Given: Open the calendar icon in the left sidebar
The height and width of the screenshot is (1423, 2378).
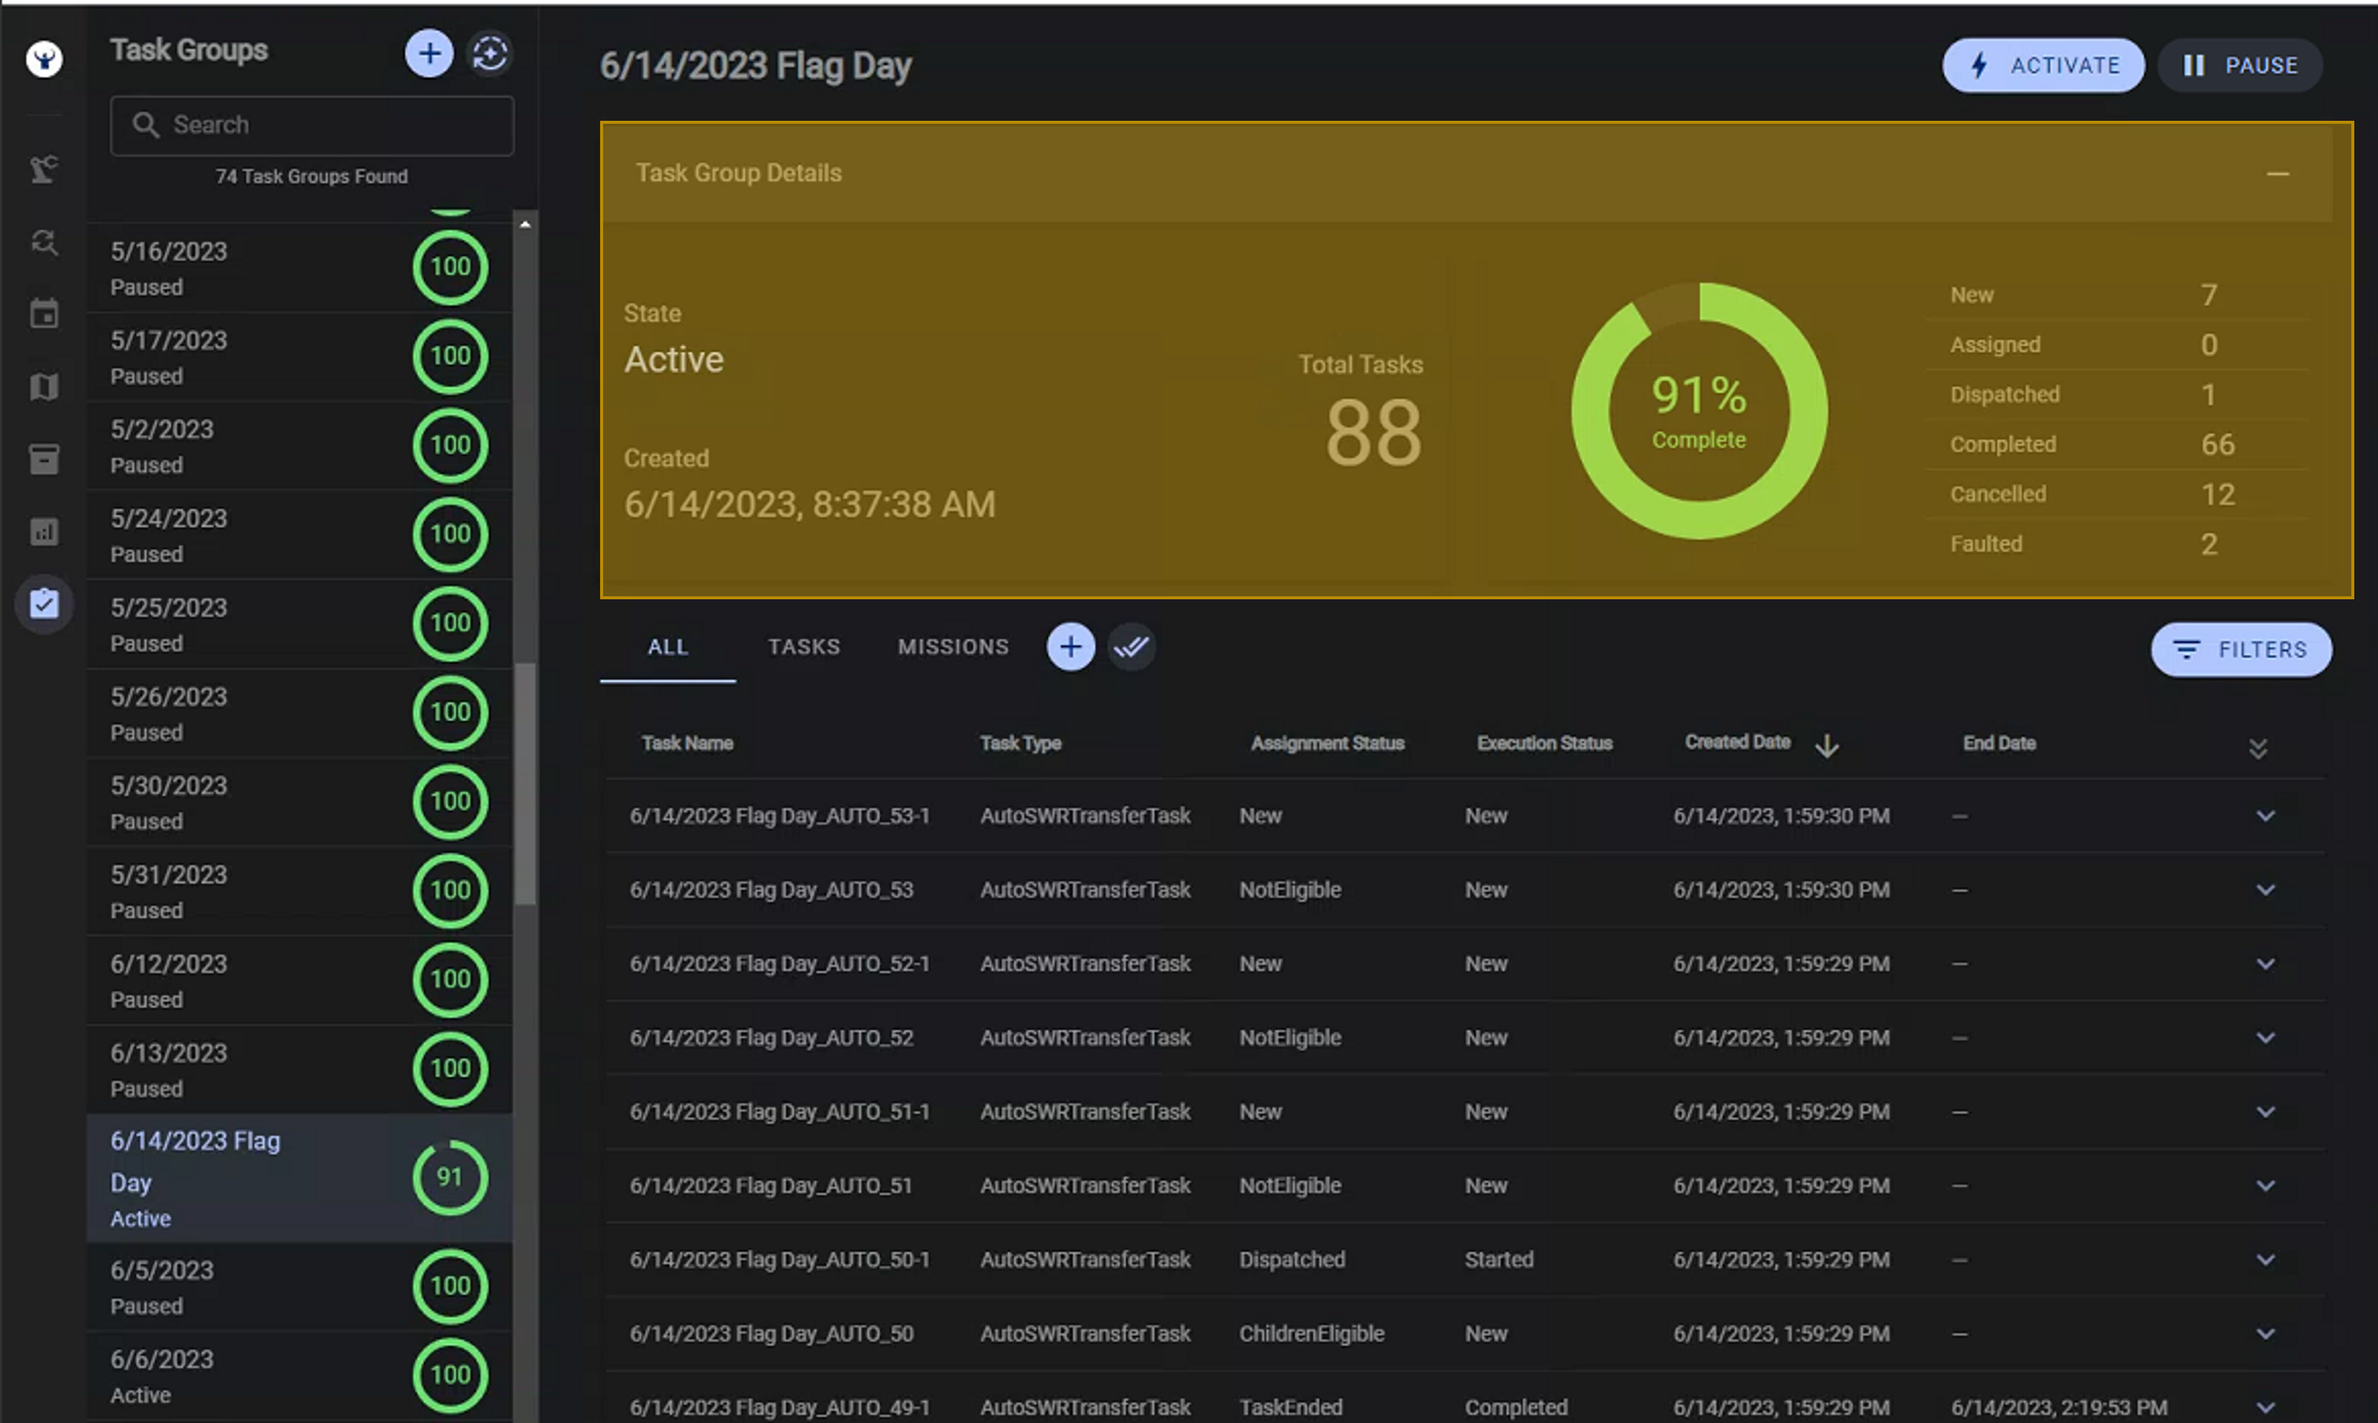Looking at the screenshot, I should (x=44, y=314).
